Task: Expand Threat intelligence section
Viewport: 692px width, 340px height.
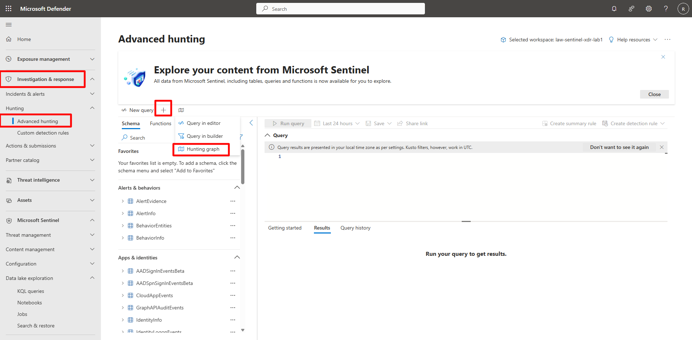Action: (x=92, y=180)
